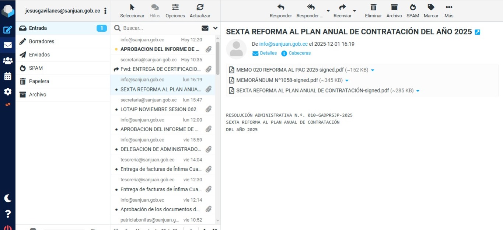Click the Buscar search field
The height and width of the screenshot is (230, 503).
tap(158, 28)
